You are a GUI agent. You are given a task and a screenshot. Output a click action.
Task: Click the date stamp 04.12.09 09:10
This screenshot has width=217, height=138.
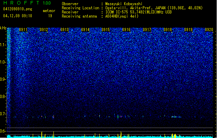18,16
